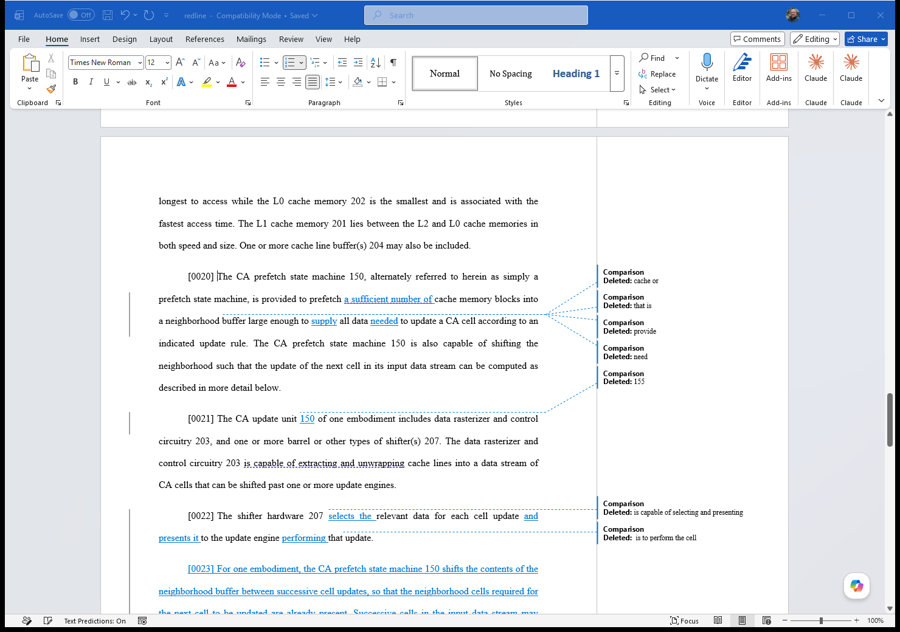Activate the Format Painter brush
900x632 pixels.
pos(51,89)
